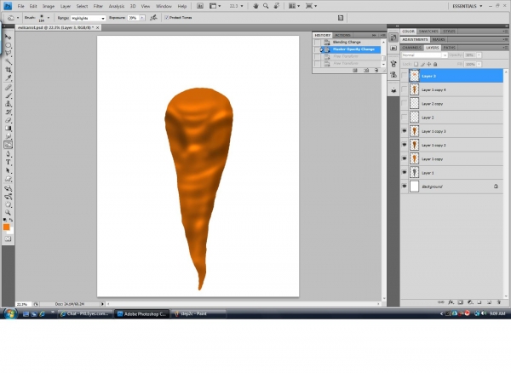Select the Elliptical Marquee tool

[9, 45]
